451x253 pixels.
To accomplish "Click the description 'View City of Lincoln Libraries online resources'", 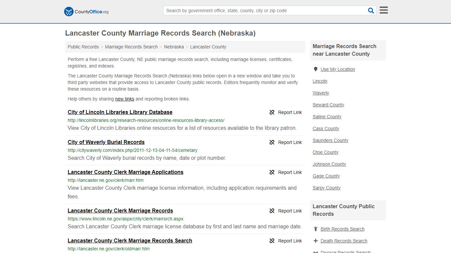I will (182, 128).
